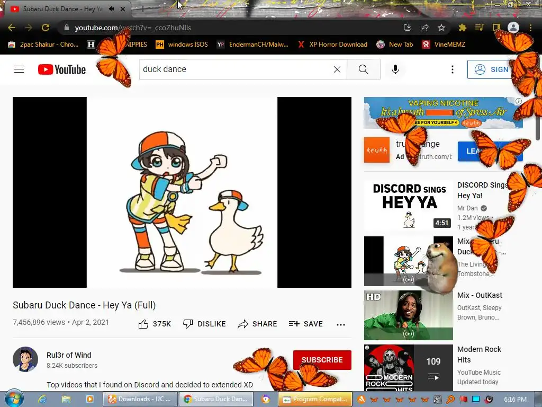Click the SIGN IN button
The width and height of the screenshot is (542, 407).
pos(491,69)
